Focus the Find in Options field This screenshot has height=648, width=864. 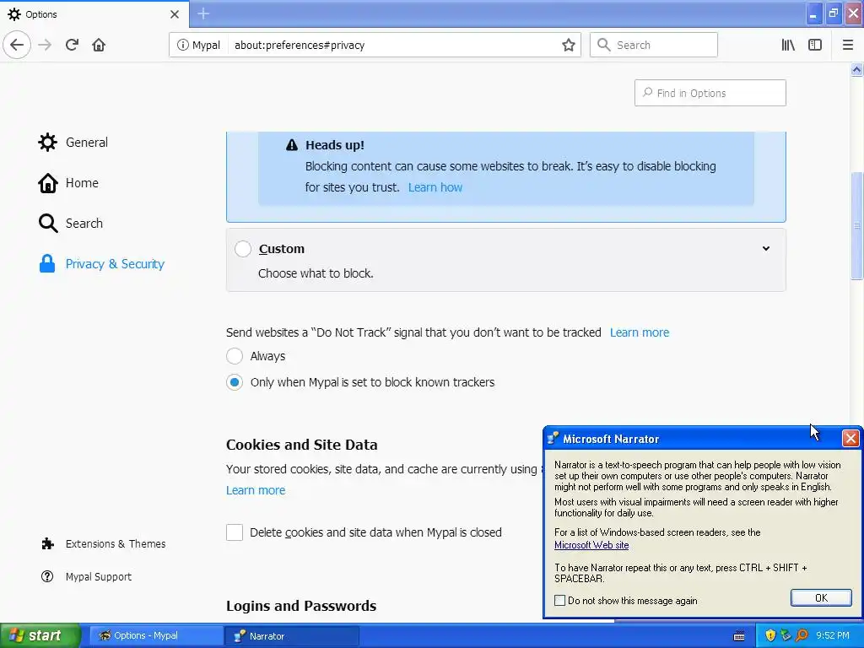click(x=710, y=93)
